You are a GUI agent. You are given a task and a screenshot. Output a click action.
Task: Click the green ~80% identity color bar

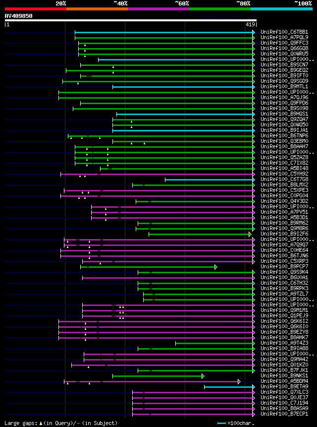click(x=220, y=9)
